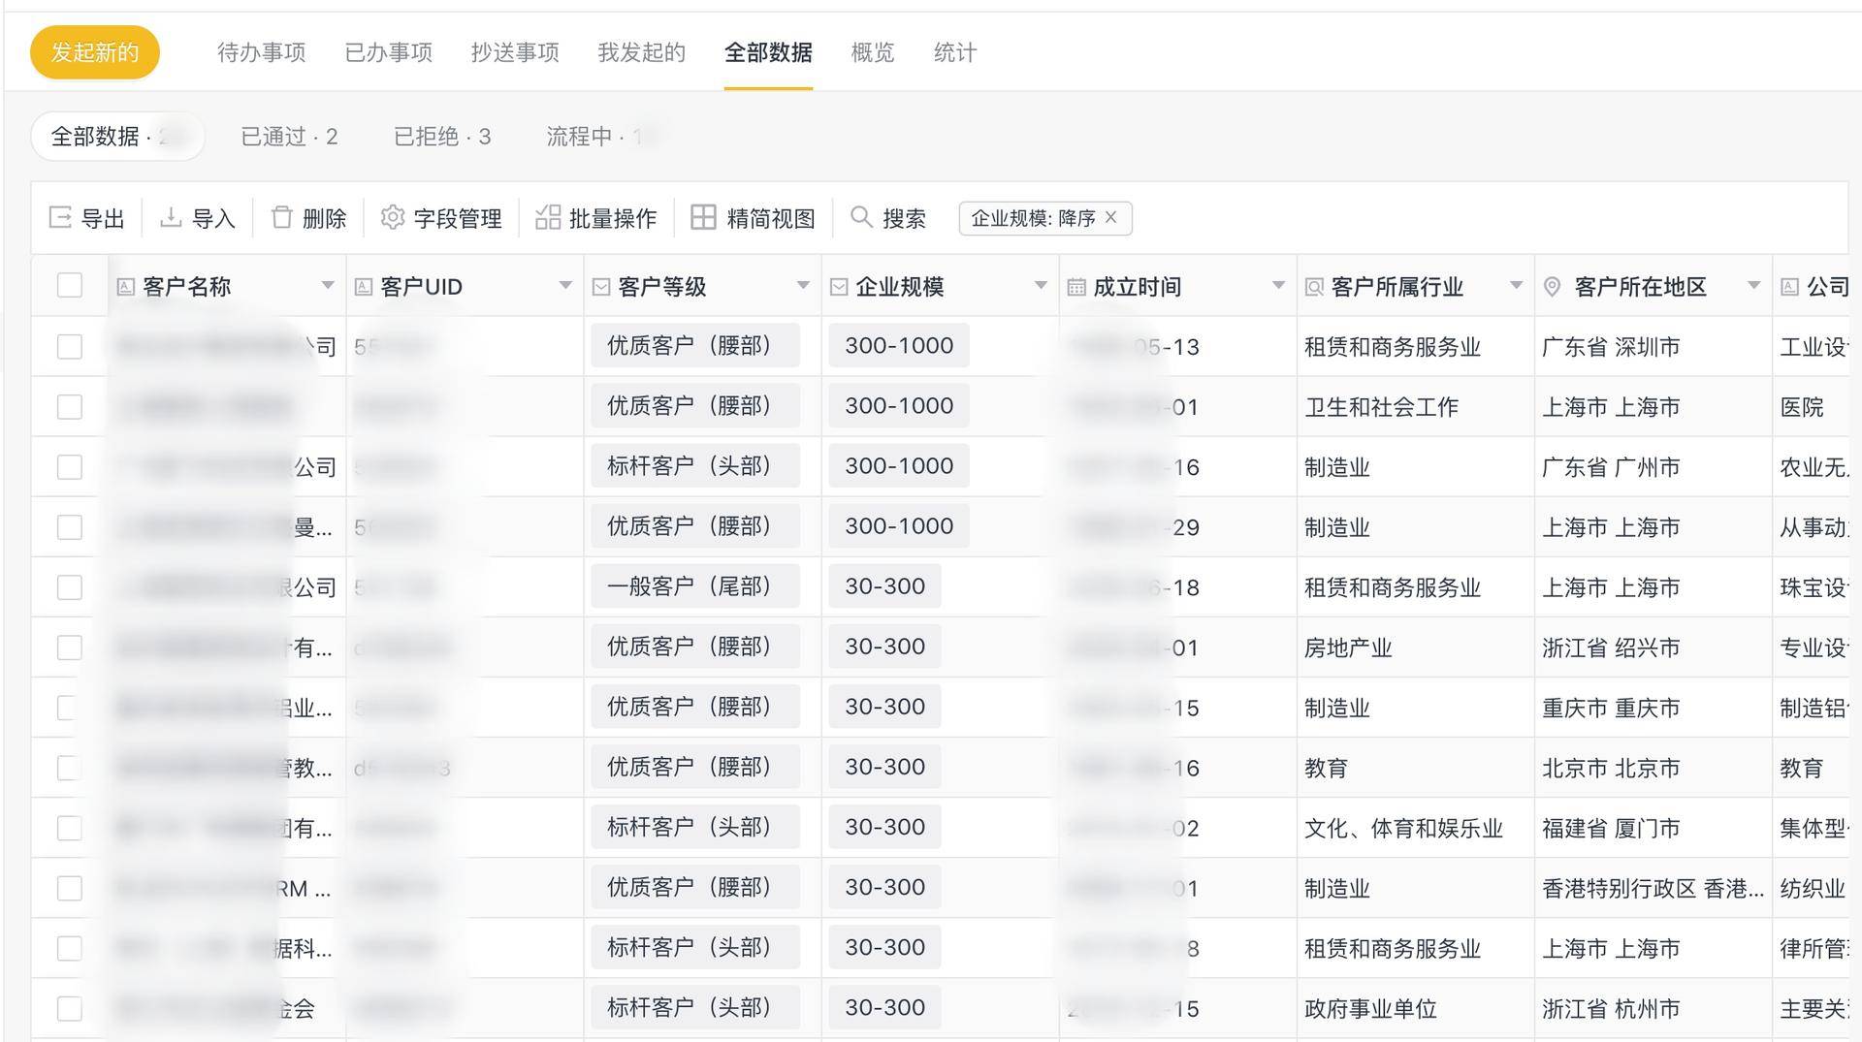Click location pin icon in 客户所在地区 header
The image size is (1862, 1042).
point(1552,287)
